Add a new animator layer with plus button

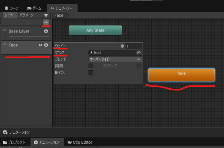click(46, 22)
